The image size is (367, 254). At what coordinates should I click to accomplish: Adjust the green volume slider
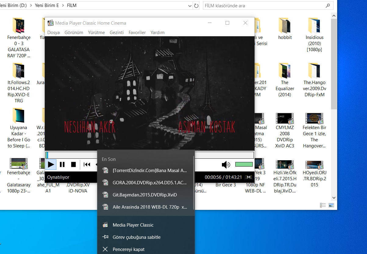click(244, 164)
